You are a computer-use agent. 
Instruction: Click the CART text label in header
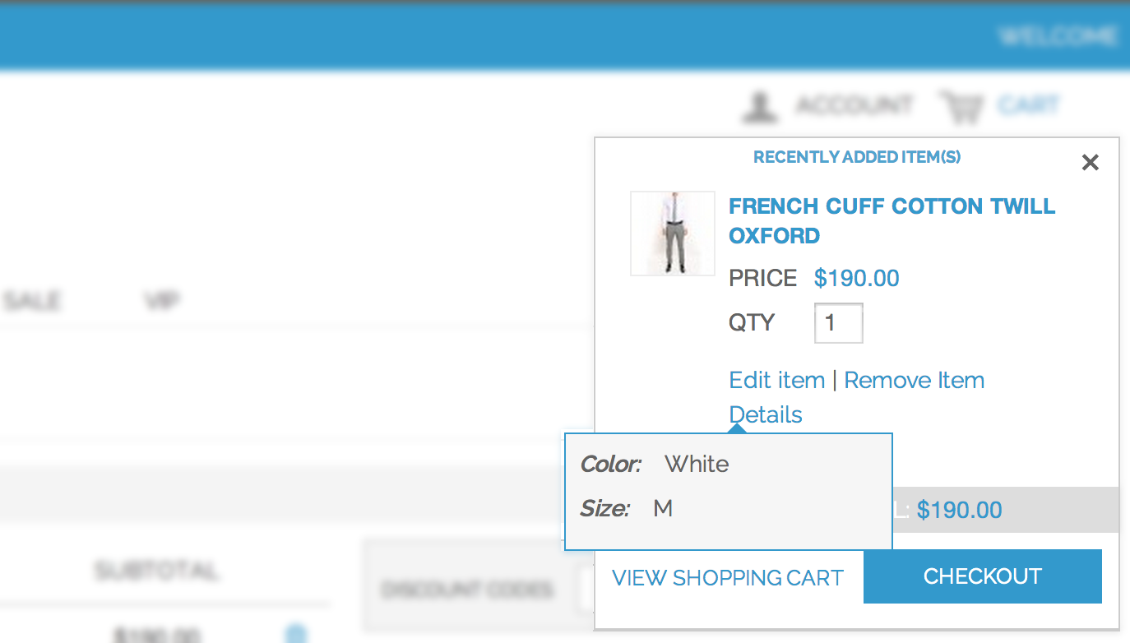coord(1029,105)
